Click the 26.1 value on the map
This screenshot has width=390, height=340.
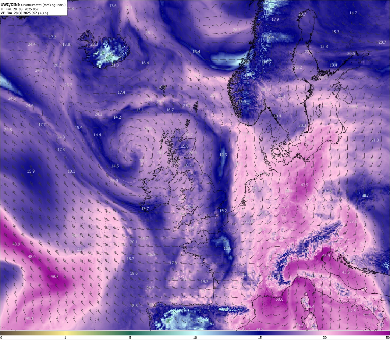coord(149,33)
